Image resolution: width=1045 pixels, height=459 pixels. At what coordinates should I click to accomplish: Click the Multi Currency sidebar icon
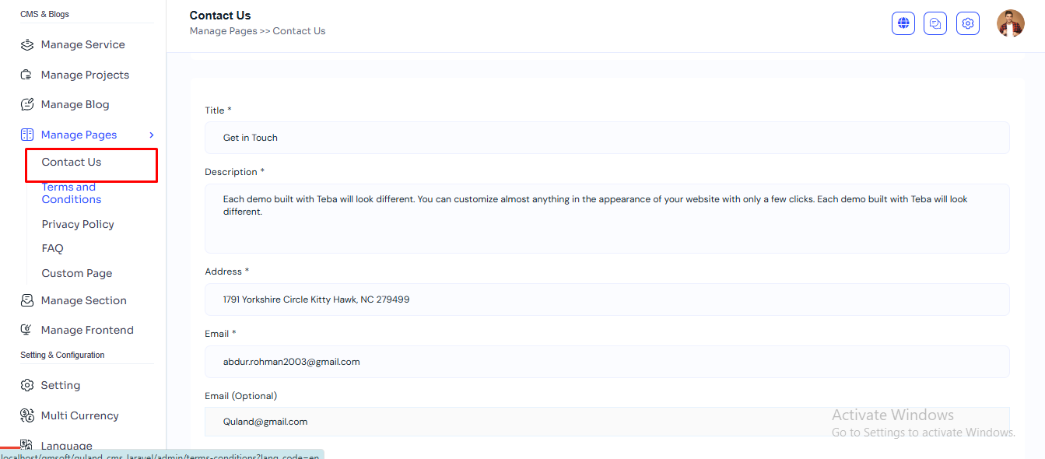point(27,415)
